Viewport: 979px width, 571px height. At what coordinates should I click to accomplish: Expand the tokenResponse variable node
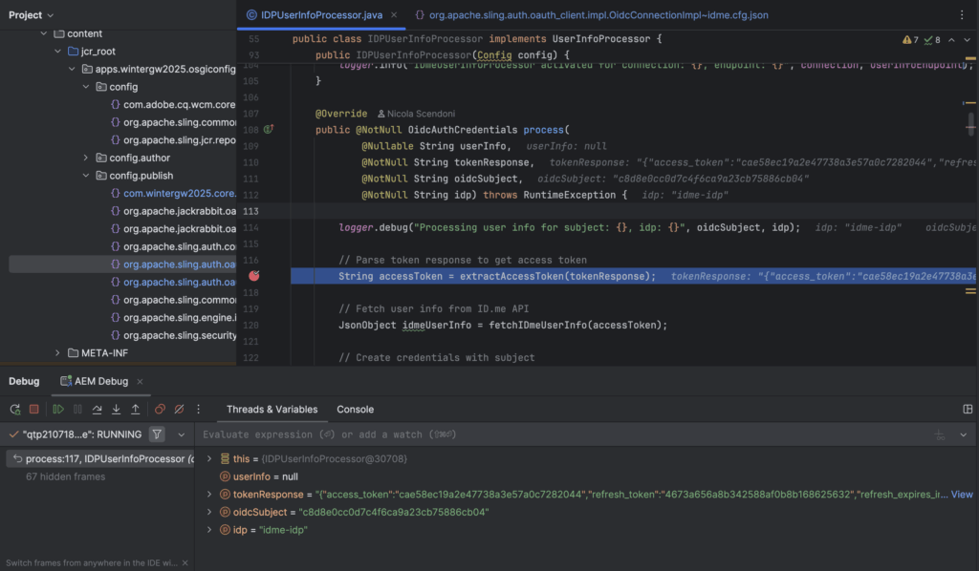pyautogui.click(x=209, y=495)
